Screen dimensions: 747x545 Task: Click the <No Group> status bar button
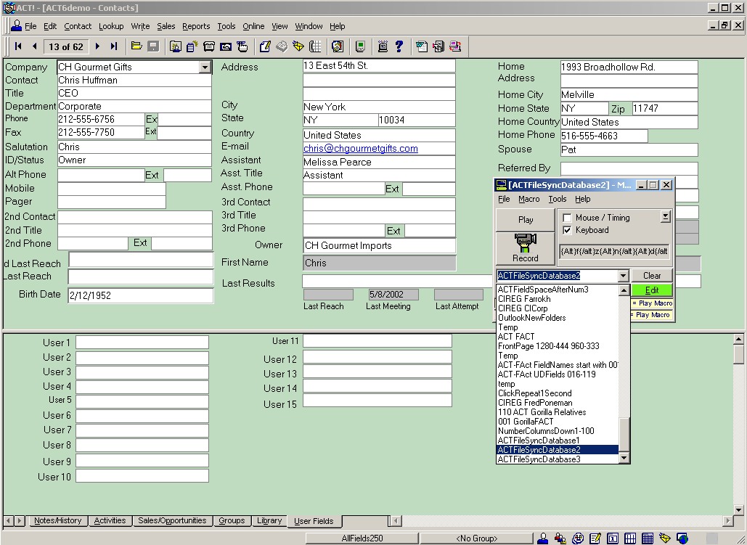476,538
